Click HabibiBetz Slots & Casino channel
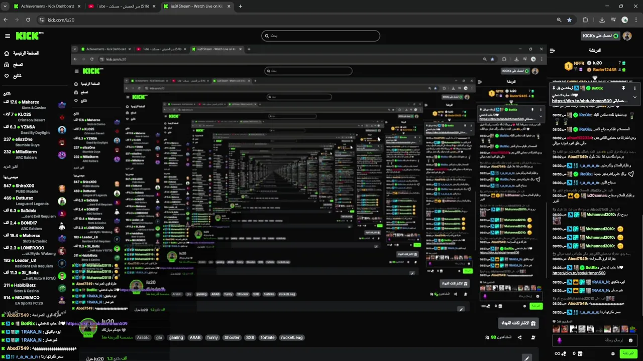This screenshot has width=643, height=361. [34, 288]
